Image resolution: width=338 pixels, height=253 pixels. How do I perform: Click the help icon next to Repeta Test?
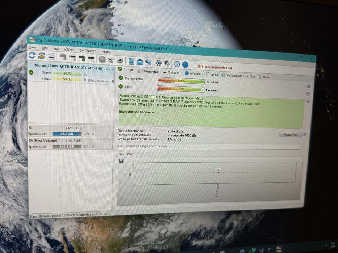[305, 135]
